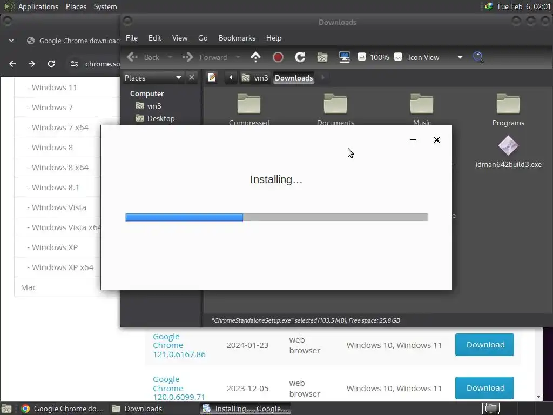Click the Downloads path bar button

[294, 78]
